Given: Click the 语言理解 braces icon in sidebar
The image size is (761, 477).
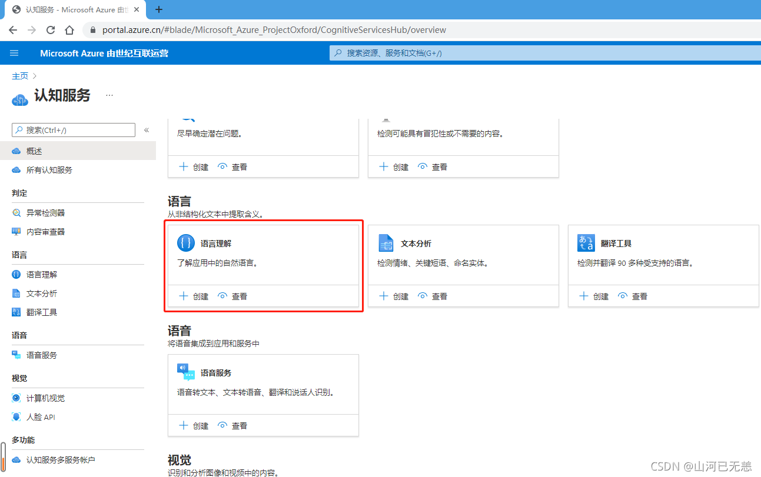Looking at the screenshot, I should 16,275.
